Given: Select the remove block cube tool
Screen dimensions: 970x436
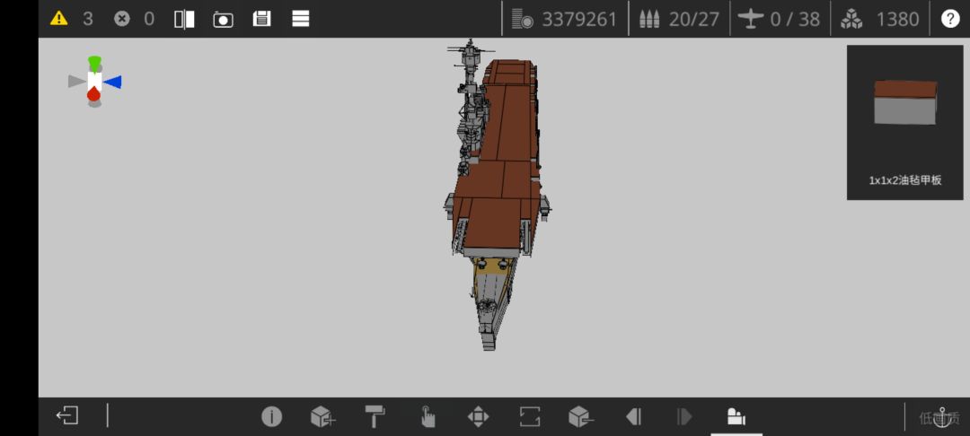Looking at the screenshot, I should [x=581, y=417].
